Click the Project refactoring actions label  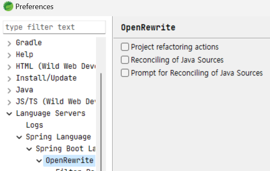pyautogui.click(x=175, y=47)
